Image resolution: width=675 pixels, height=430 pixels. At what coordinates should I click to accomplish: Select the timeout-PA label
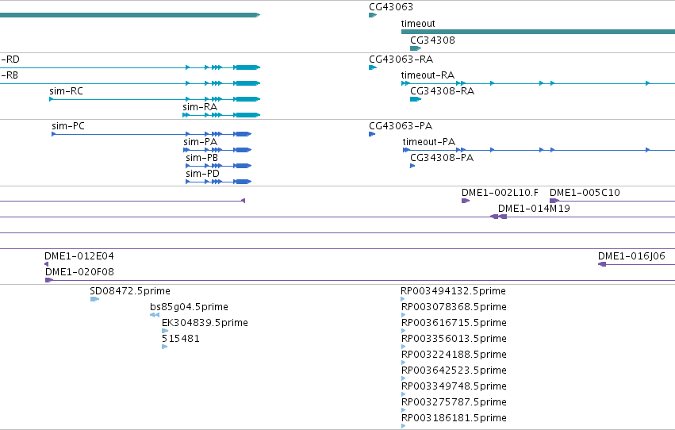click(429, 141)
